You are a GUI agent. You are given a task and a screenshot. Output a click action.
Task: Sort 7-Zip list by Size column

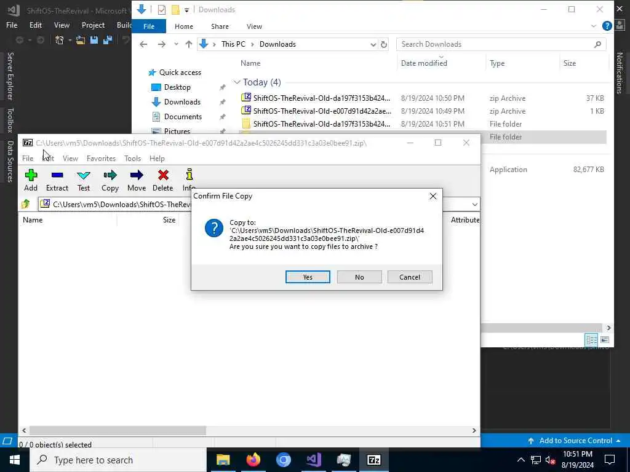[x=169, y=219]
